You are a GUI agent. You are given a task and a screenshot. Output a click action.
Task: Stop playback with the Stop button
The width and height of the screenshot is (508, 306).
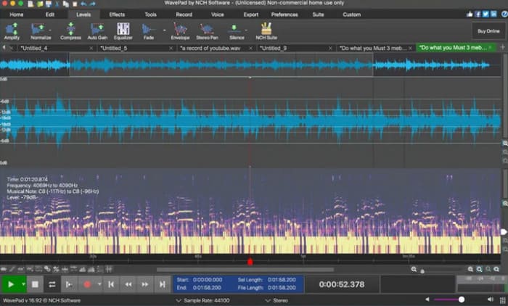click(x=34, y=284)
